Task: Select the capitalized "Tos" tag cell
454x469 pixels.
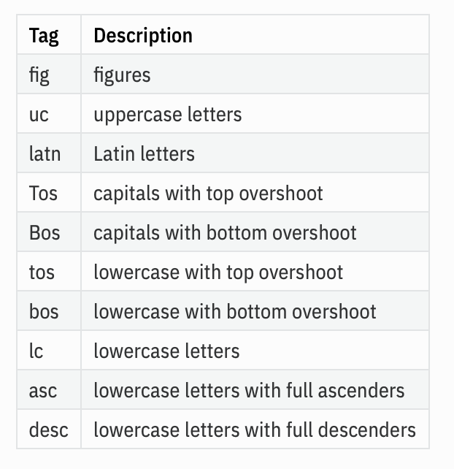Action: (43, 193)
